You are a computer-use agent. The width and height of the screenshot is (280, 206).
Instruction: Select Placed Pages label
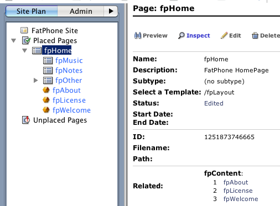(x=55, y=41)
